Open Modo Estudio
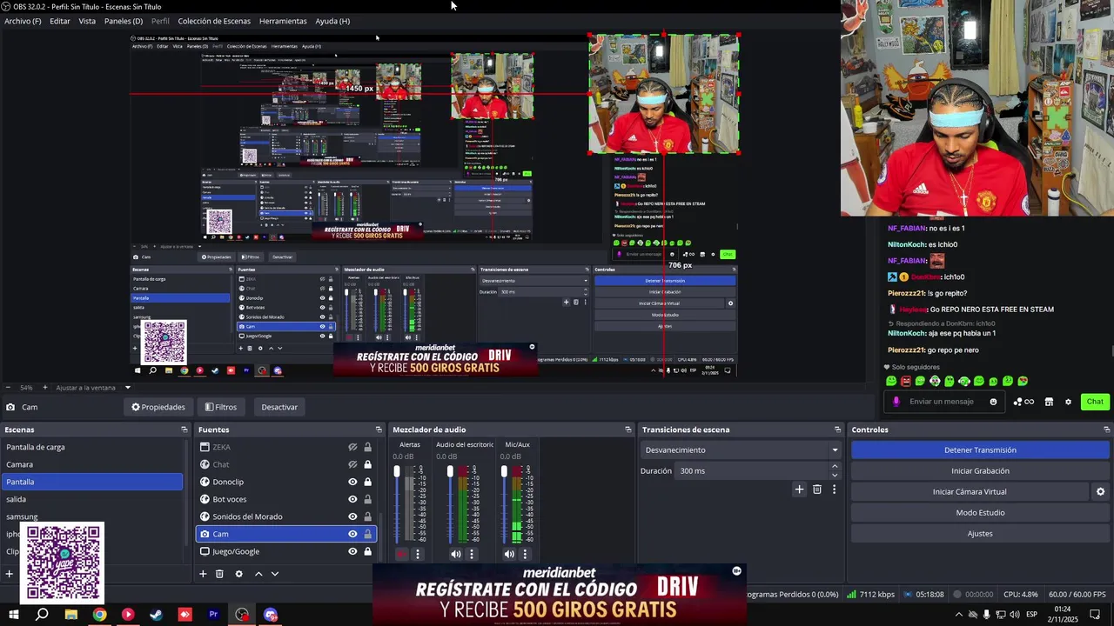This screenshot has height=626, width=1114. tap(980, 513)
